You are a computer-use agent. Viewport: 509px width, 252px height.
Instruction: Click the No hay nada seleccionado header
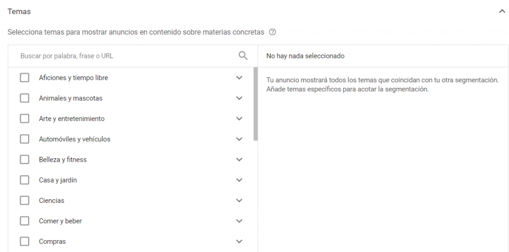tap(305, 56)
